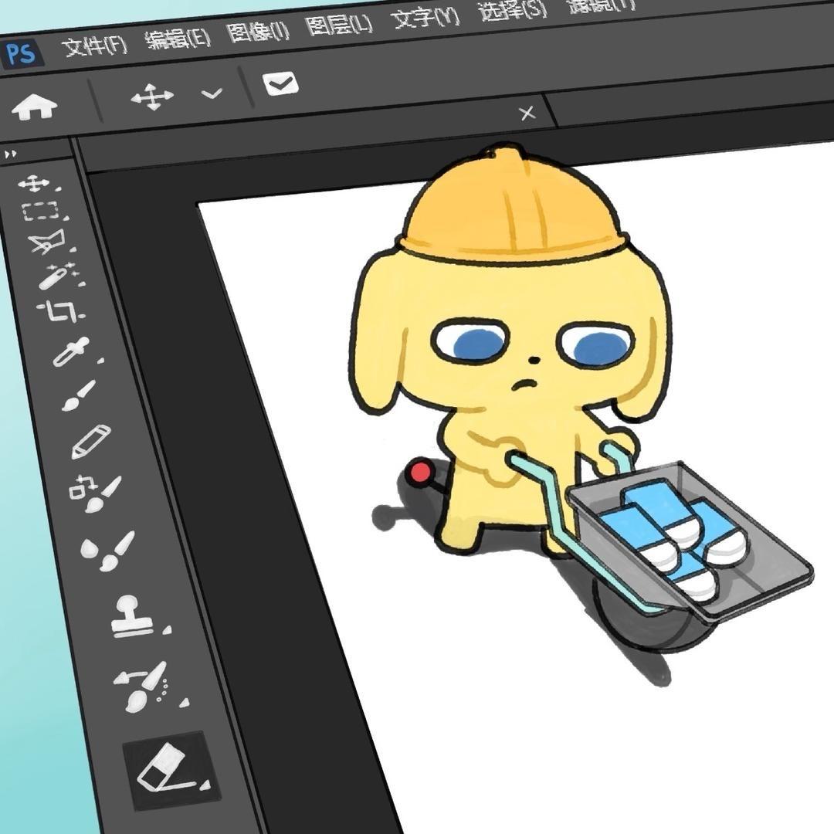Viewport: 834px width, 834px height.
Task: Select the Pencil tool
Action: (x=90, y=442)
